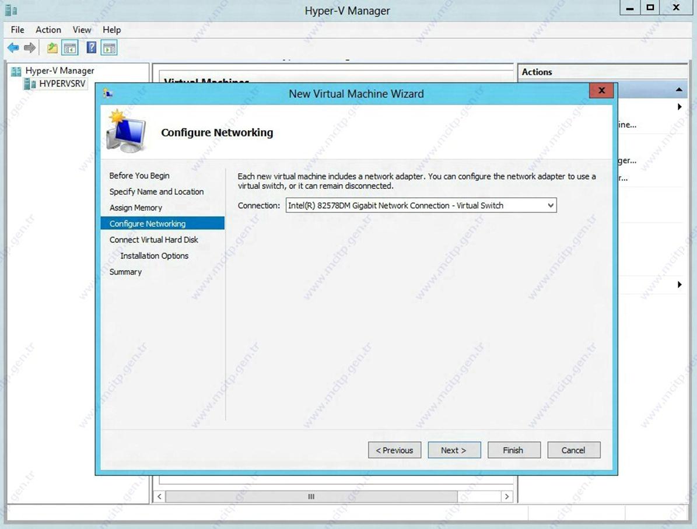
Task: Click the Hyper-V Manager title bar icon
Action: [x=10, y=10]
